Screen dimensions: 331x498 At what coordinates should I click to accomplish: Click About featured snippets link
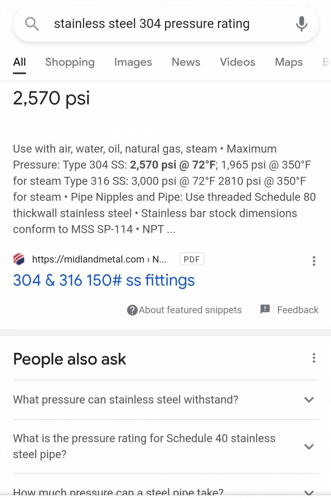coord(190,310)
